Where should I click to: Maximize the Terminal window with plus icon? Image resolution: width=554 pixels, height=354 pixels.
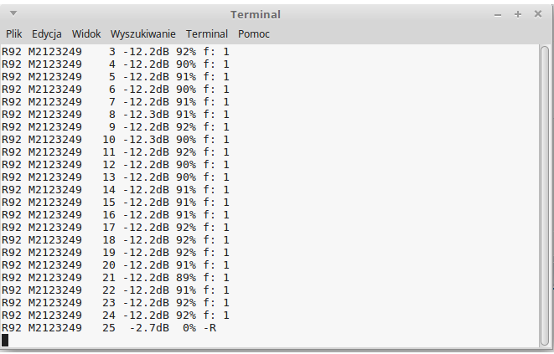coord(518,14)
